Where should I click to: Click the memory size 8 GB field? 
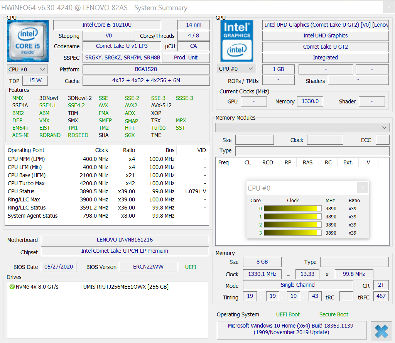tap(262, 262)
